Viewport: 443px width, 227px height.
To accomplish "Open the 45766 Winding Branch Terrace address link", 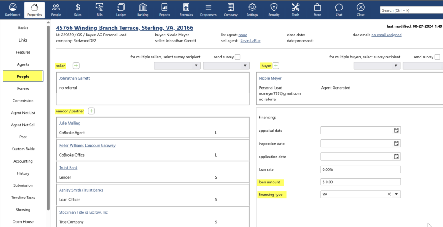I will point(125,28).
